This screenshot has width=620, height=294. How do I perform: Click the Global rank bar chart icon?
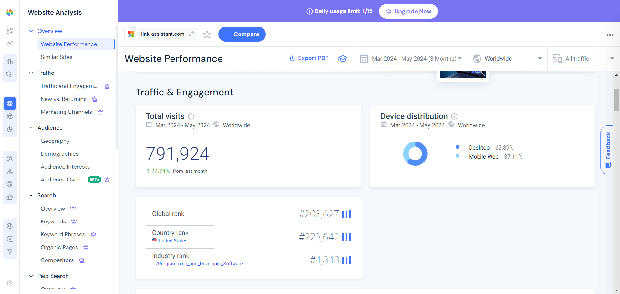[x=346, y=214]
